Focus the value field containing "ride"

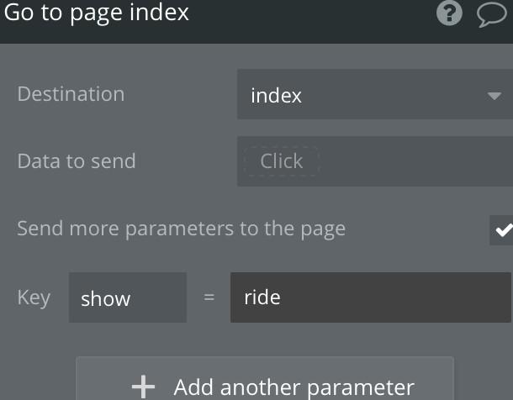coord(371,297)
